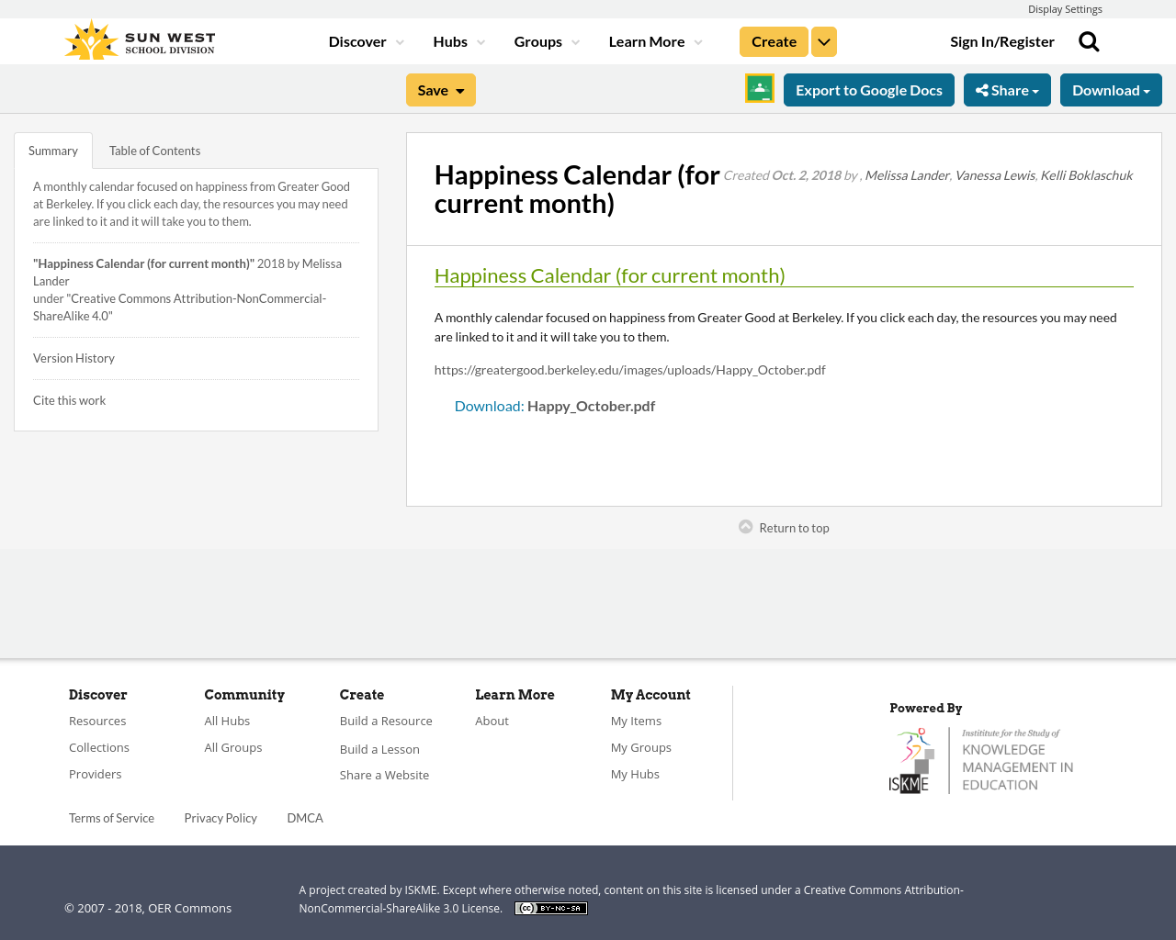Click the Creative Commons license badge

point(550,907)
